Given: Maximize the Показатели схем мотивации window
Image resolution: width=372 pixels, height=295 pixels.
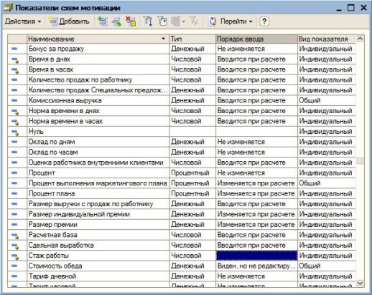Looking at the screenshot, I should pyautogui.click(x=350, y=8).
